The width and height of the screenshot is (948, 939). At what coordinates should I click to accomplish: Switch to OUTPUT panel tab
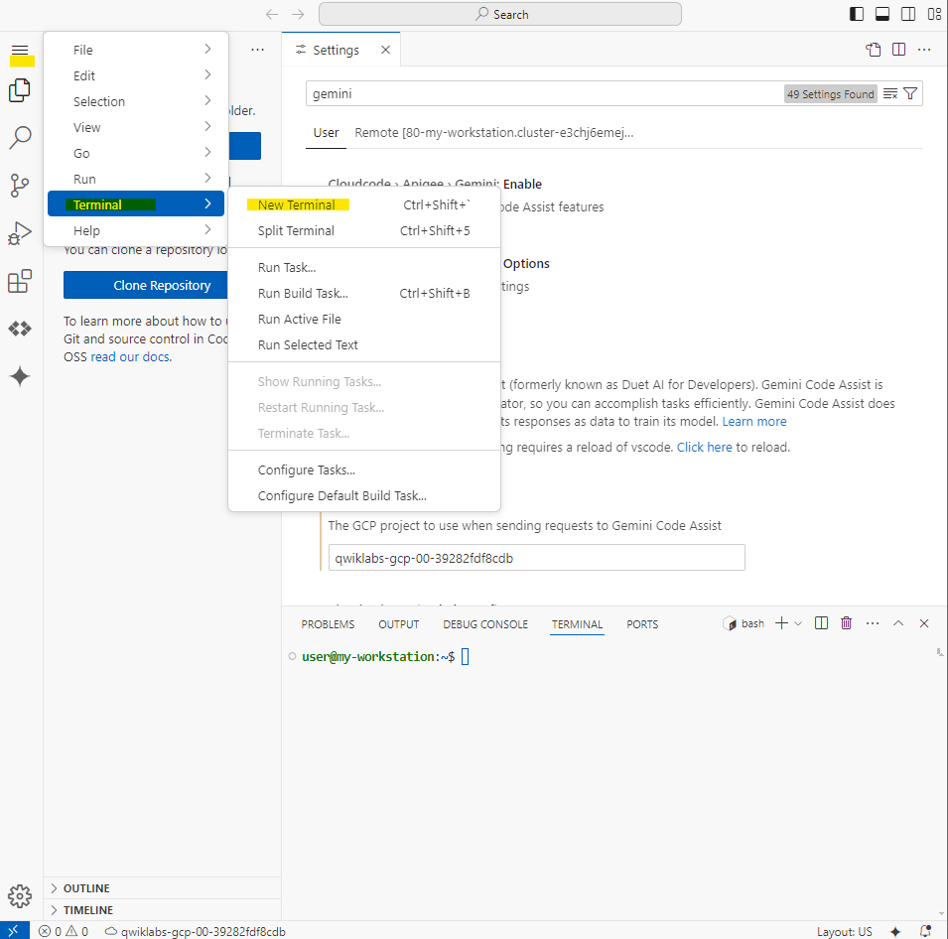click(398, 624)
